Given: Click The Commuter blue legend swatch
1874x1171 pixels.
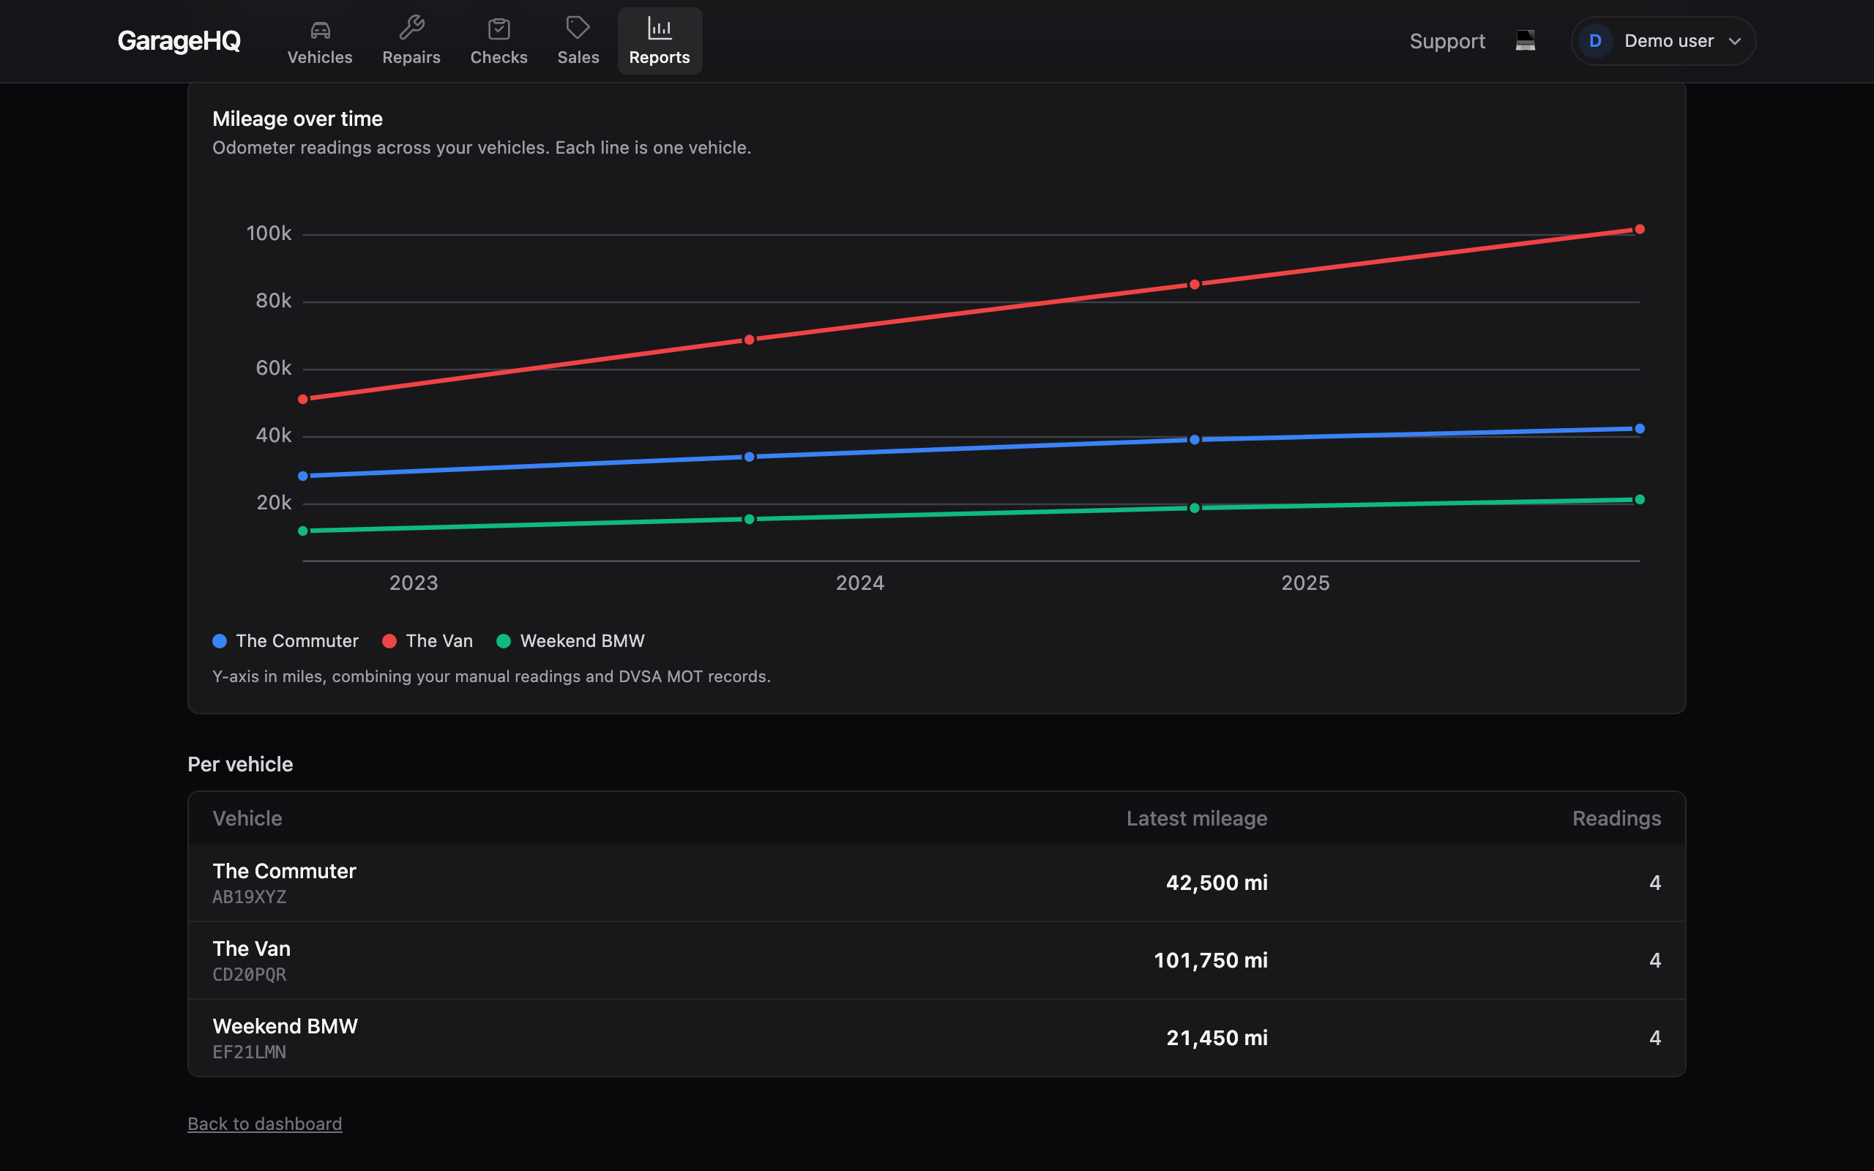Looking at the screenshot, I should pos(220,641).
